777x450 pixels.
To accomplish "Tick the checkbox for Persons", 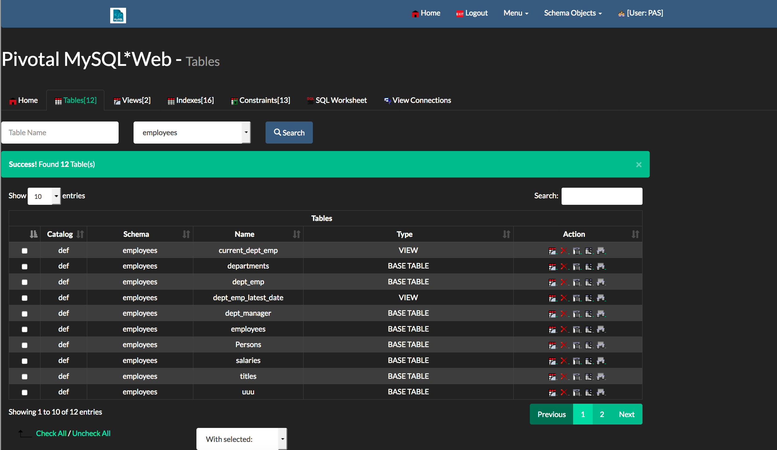I will coord(25,345).
